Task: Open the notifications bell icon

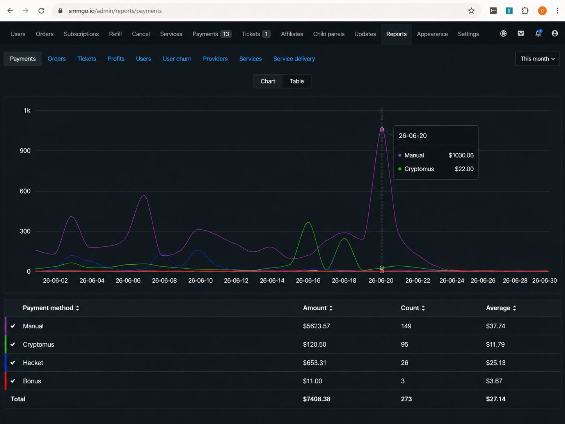Action: click(538, 34)
